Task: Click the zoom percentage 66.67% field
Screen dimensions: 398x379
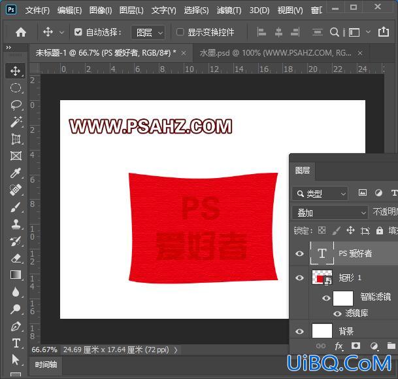Action: click(x=44, y=350)
